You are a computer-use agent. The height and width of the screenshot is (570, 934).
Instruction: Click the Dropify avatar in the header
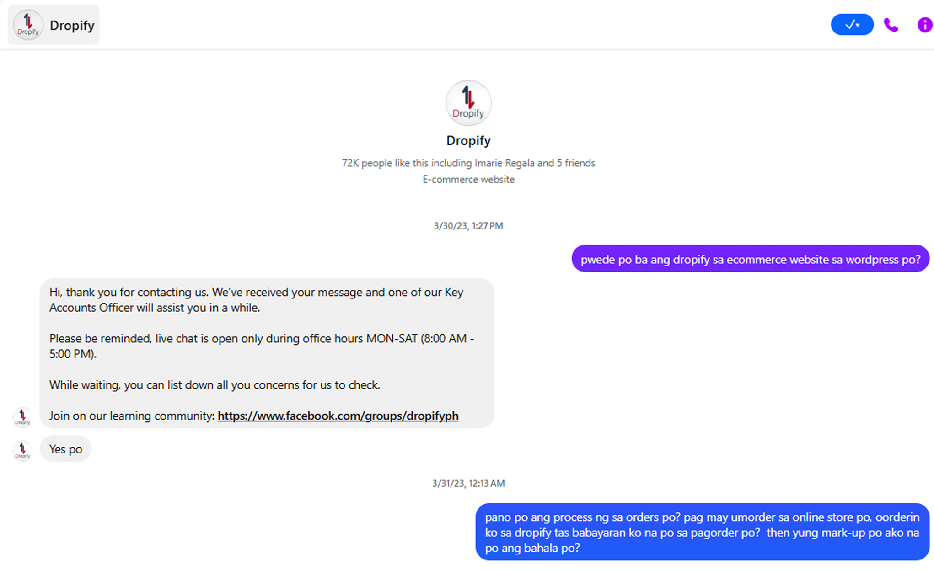(x=28, y=25)
